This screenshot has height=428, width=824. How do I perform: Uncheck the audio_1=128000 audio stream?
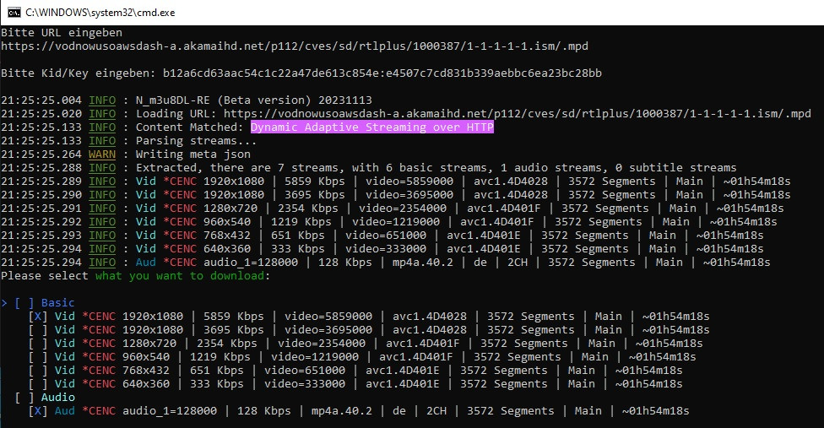pos(38,411)
